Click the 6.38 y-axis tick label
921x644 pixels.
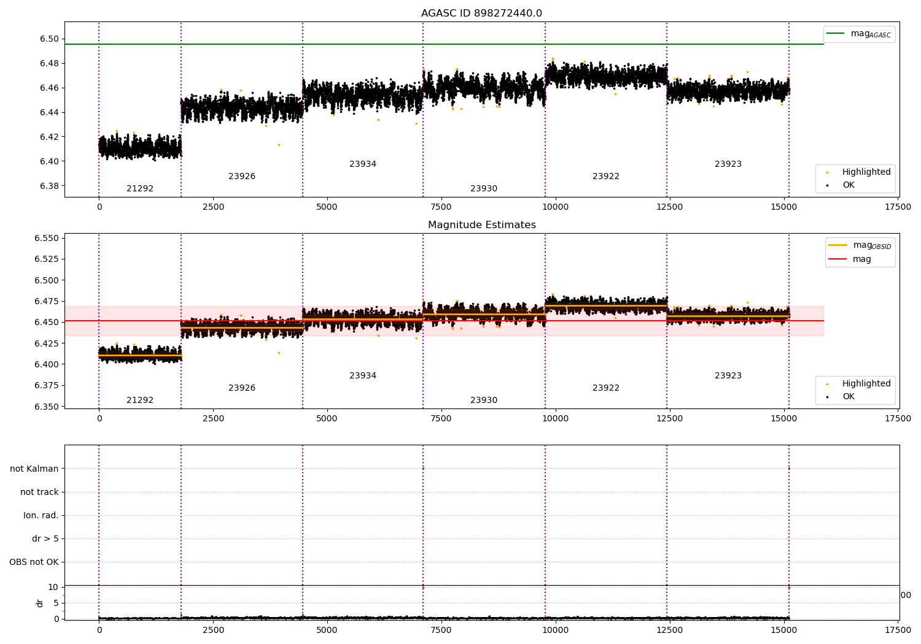pos(49,186)
